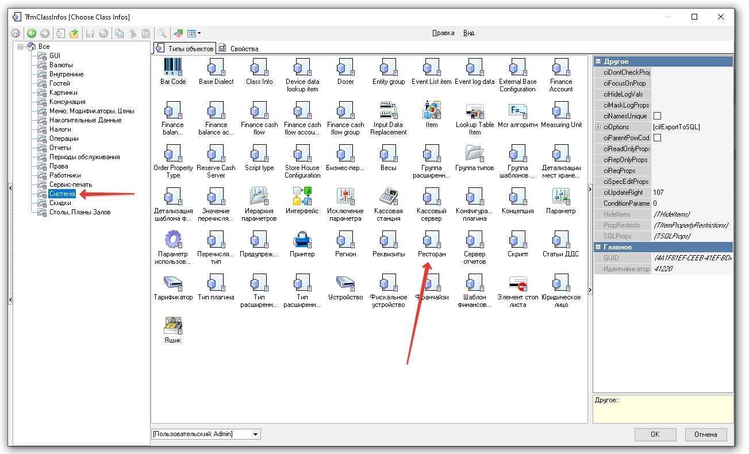The width and height of the screenshot is (749, 454).
Task: Click the Отмена button
Action: 706,434
